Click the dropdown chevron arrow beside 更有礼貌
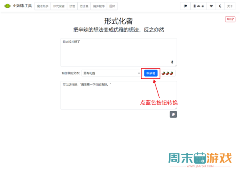 coord(139,73)
